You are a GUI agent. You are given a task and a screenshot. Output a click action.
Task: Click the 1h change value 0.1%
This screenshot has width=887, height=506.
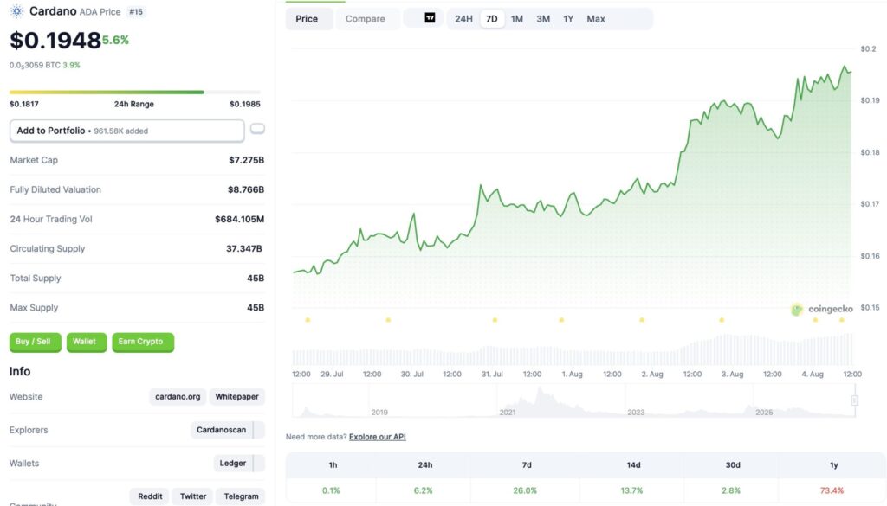(331, 490)
